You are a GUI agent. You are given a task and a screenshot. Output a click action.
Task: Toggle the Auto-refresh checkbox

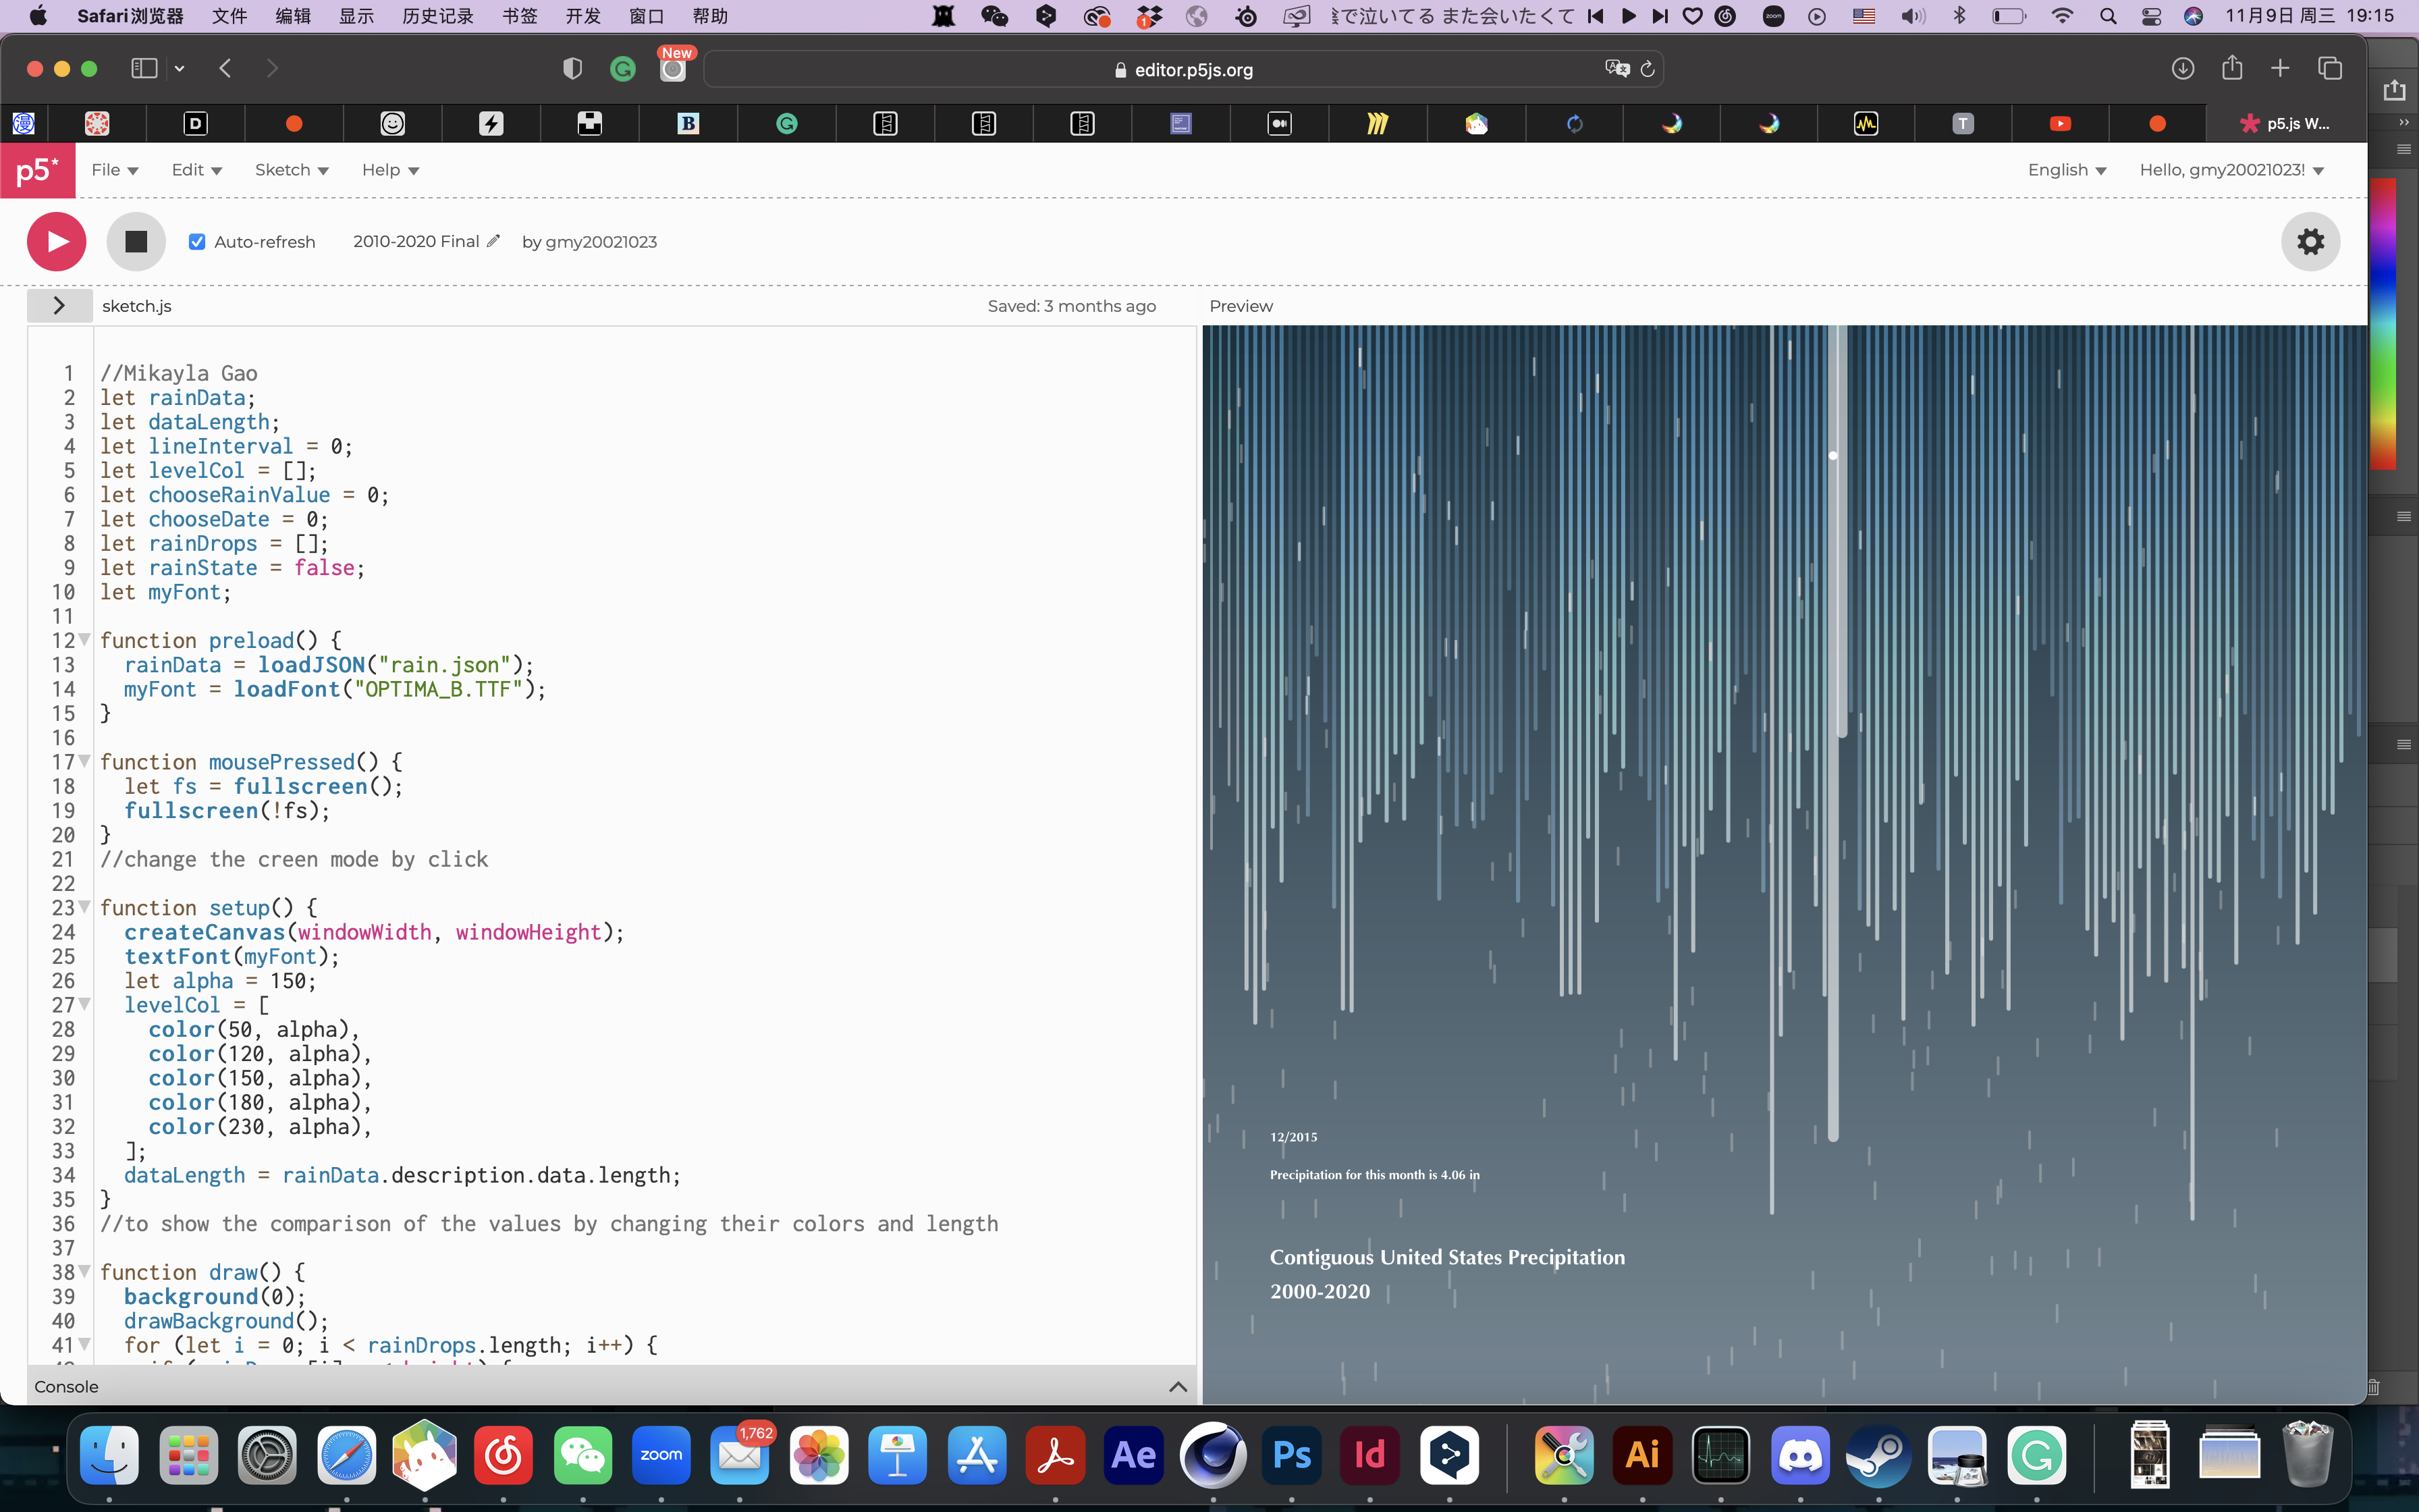click(x=197, y=242)
